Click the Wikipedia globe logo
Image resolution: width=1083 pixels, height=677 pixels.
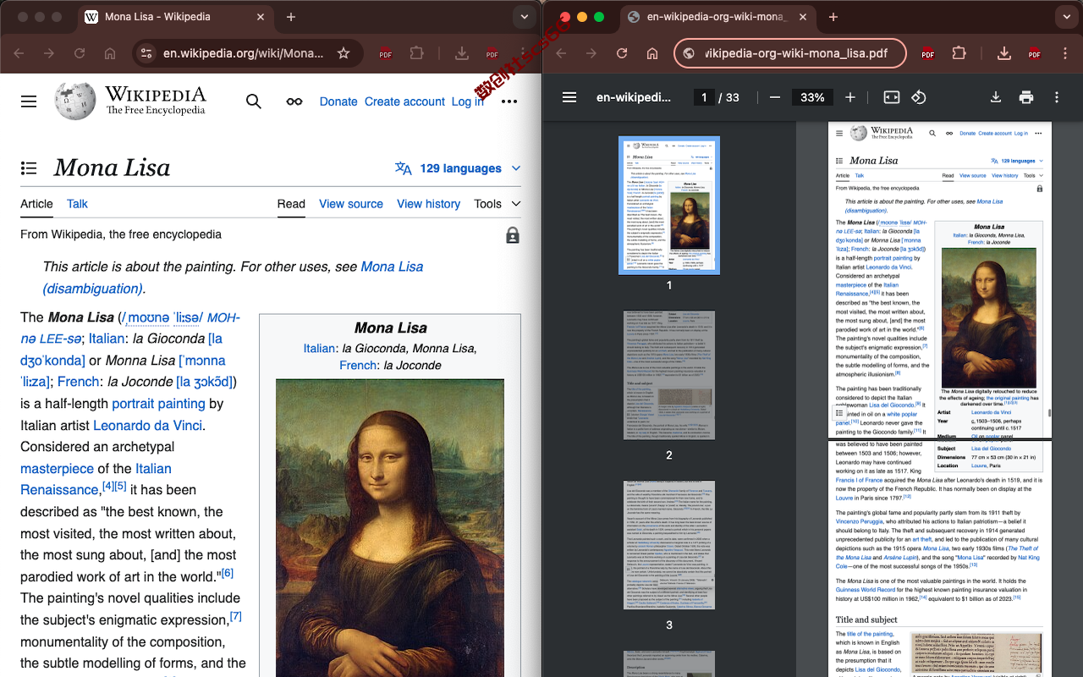75,101
